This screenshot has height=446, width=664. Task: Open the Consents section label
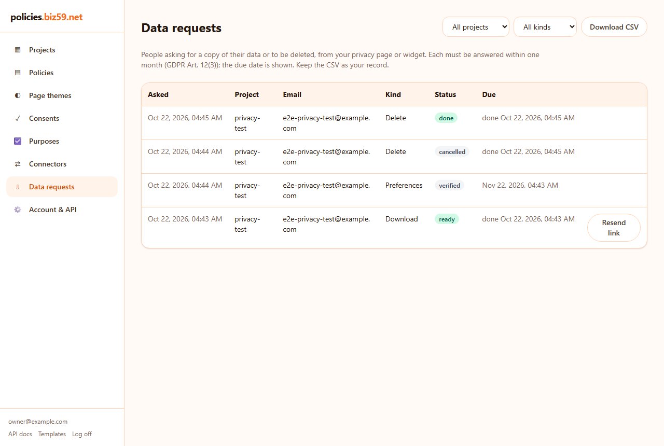(x=44, y=118)
